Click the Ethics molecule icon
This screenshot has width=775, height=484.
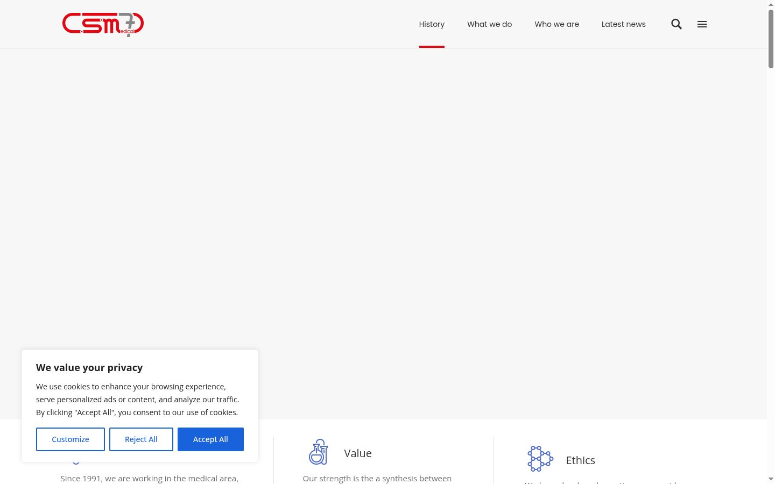coord(540,459)
